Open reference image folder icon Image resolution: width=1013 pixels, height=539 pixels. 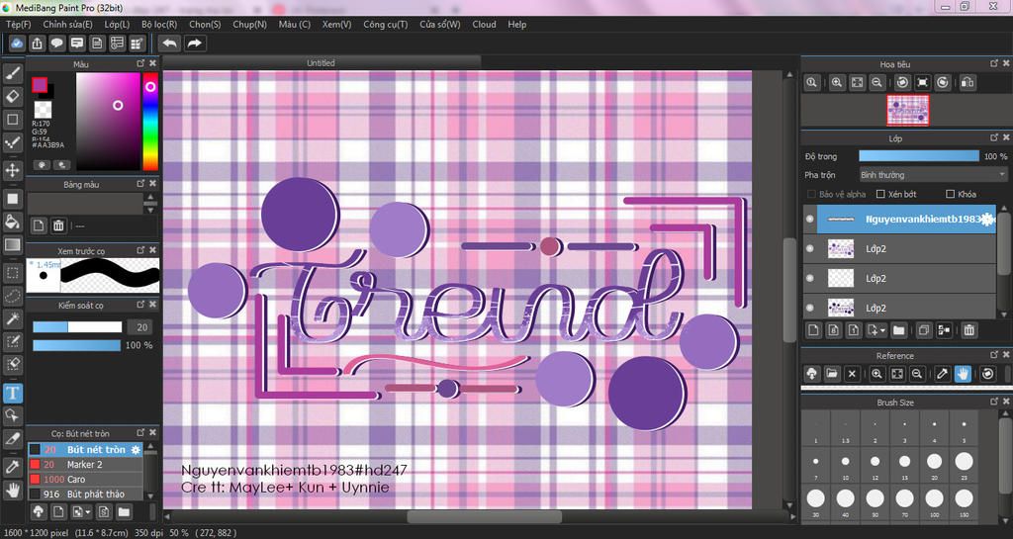point(831,373)
